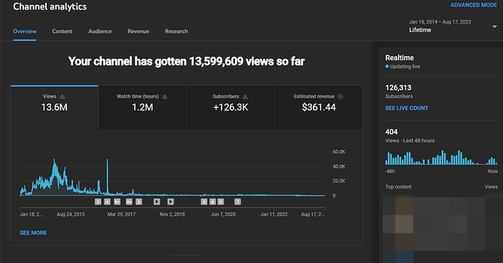The width and height of the screenshot is (503, 263).
Task: Click the warning triangle beside Views
Action: pyautogui.click(x=62, y=97)
